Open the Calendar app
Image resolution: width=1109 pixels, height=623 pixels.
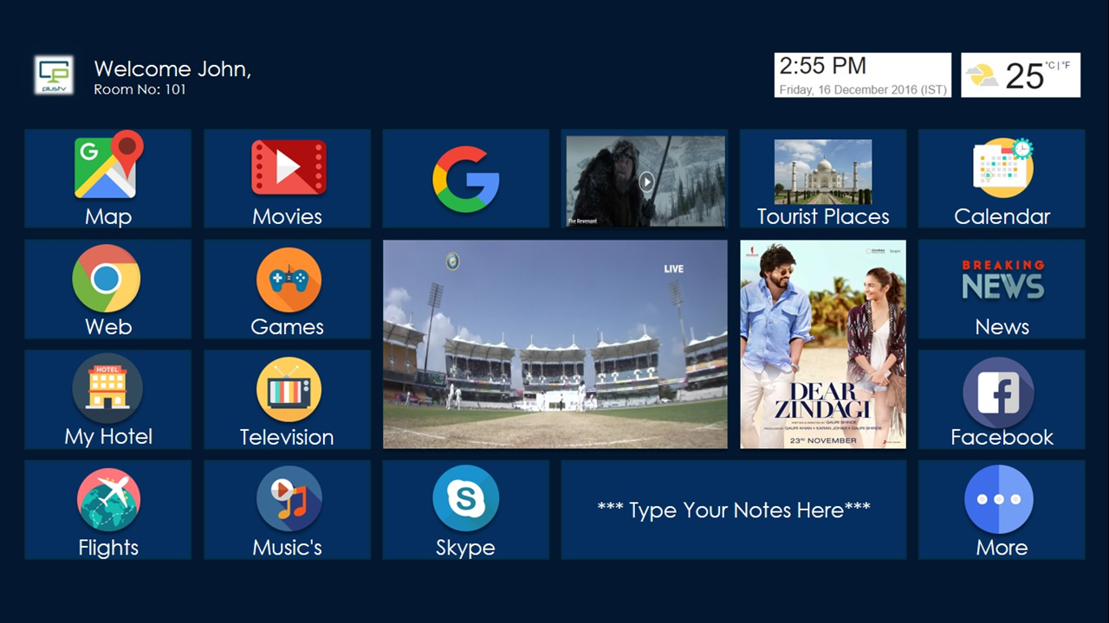1002,179
